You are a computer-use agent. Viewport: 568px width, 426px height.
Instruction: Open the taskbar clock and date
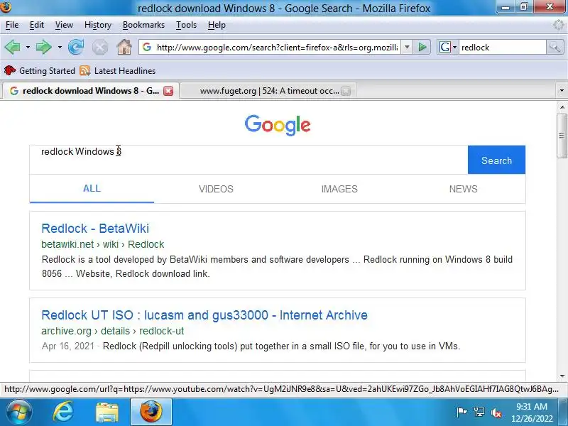pyautogui.click(x=532, y=413)
